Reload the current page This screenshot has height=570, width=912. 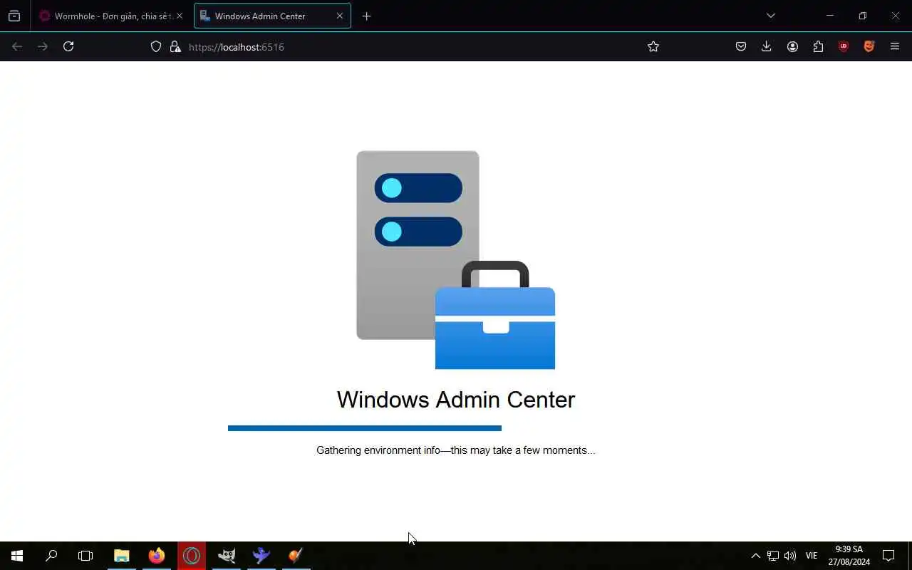pos(68,46)
